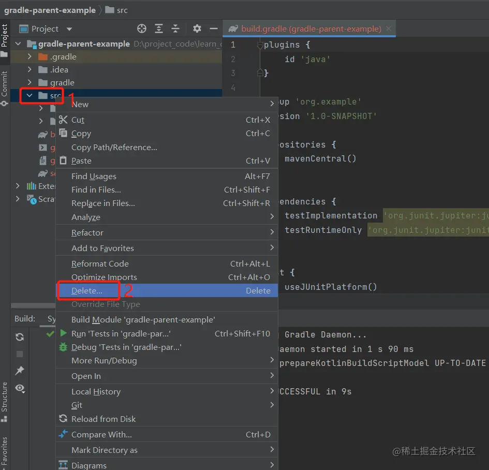Open the Project tool window tab on left strip

4,40
